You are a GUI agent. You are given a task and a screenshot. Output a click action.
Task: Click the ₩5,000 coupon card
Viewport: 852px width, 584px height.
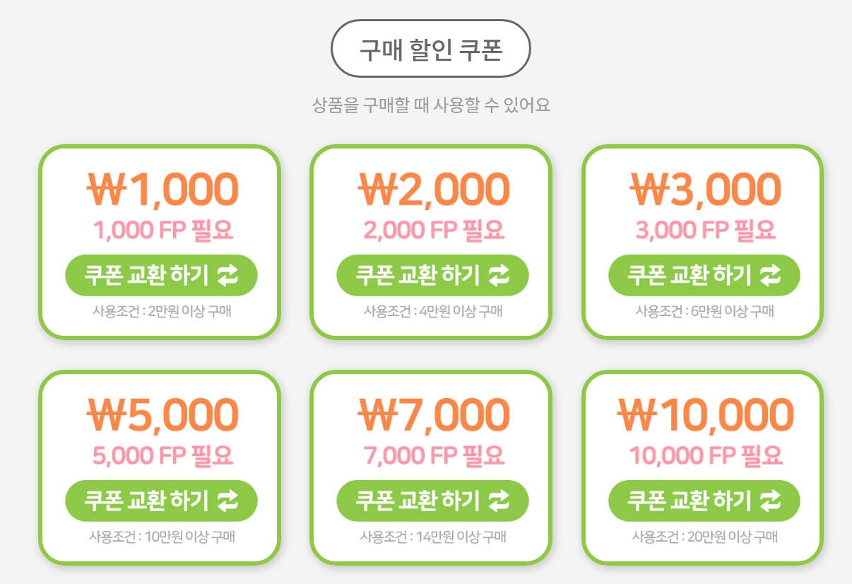(x=160, y=467)
